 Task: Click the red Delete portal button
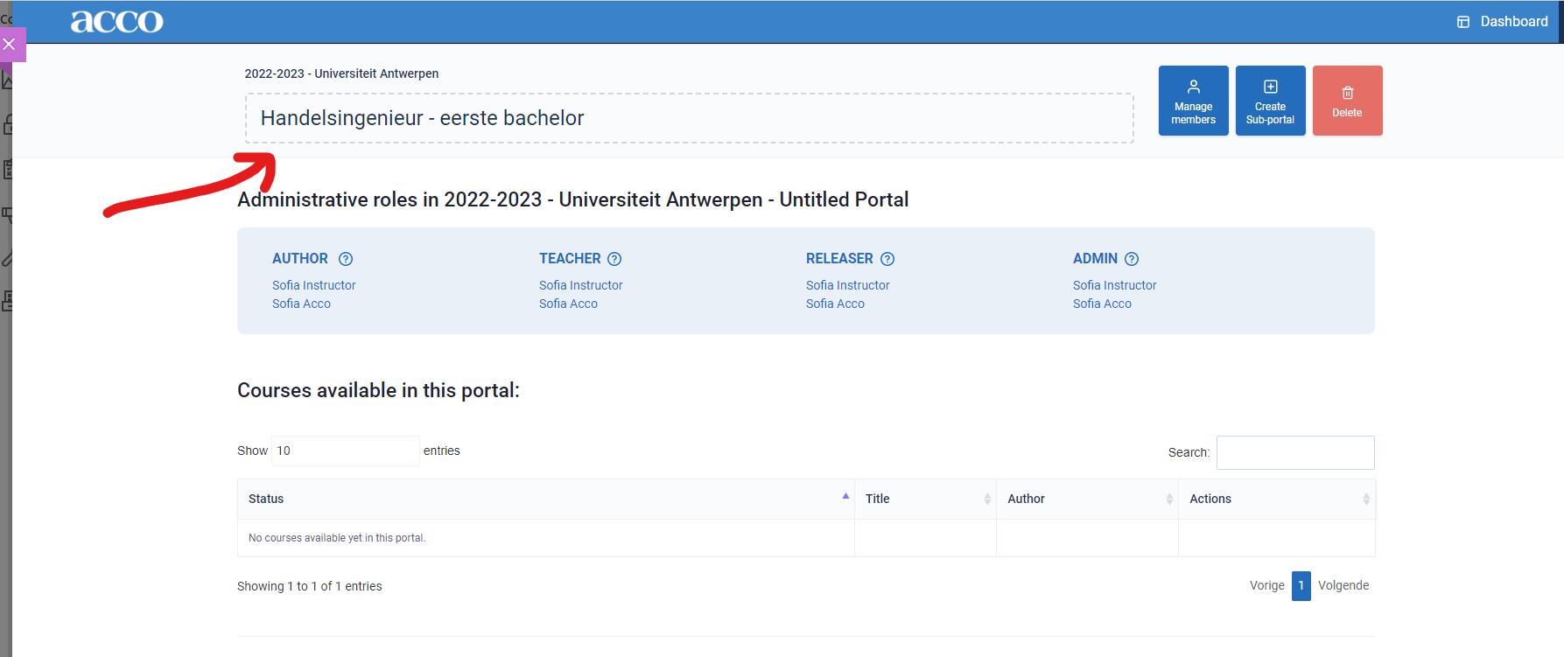coord(1347,101)
